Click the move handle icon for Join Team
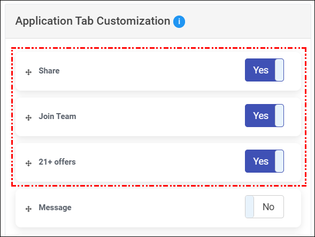The height and width of the screenshot is (237, 315). 28,117
